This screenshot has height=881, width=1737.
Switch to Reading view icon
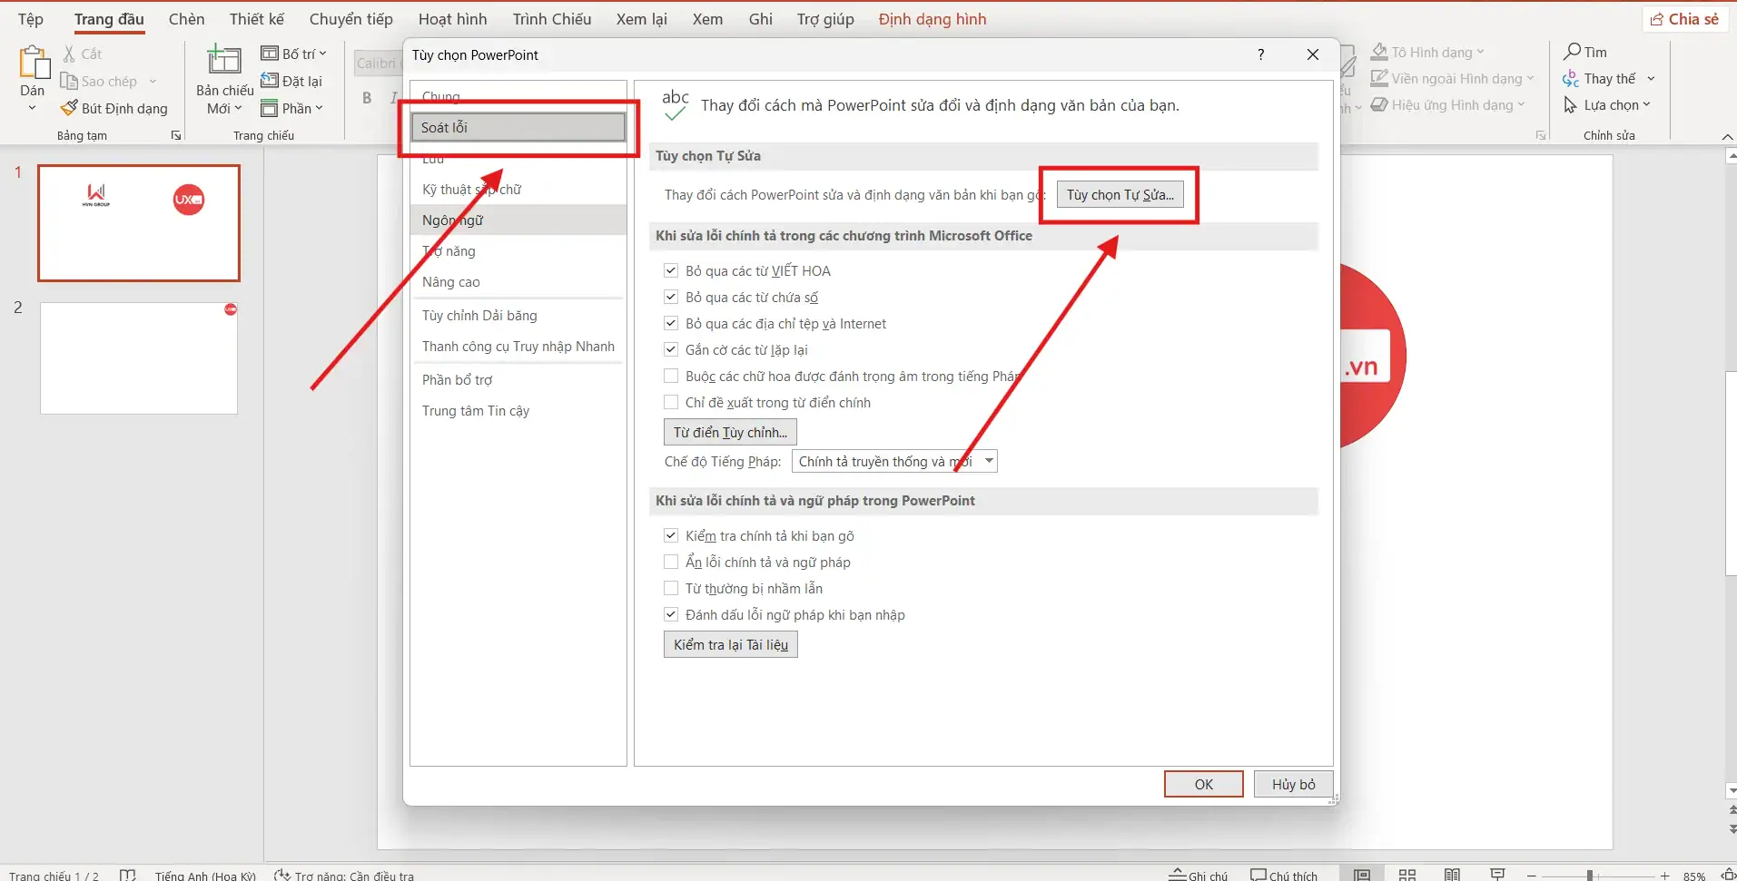[1453, 875]
